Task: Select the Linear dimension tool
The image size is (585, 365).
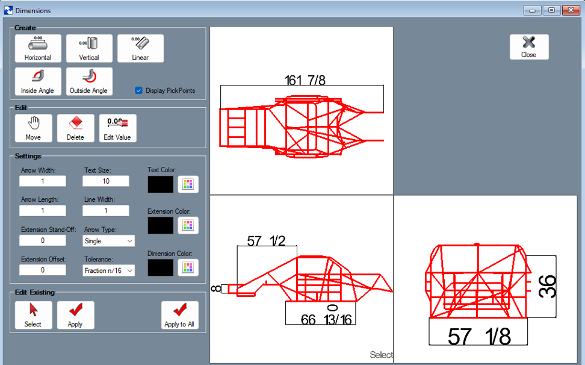Action: coord(140,48)
